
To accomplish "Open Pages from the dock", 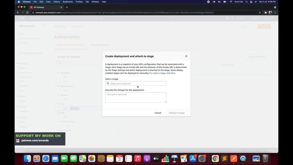I will coord(184,159).
